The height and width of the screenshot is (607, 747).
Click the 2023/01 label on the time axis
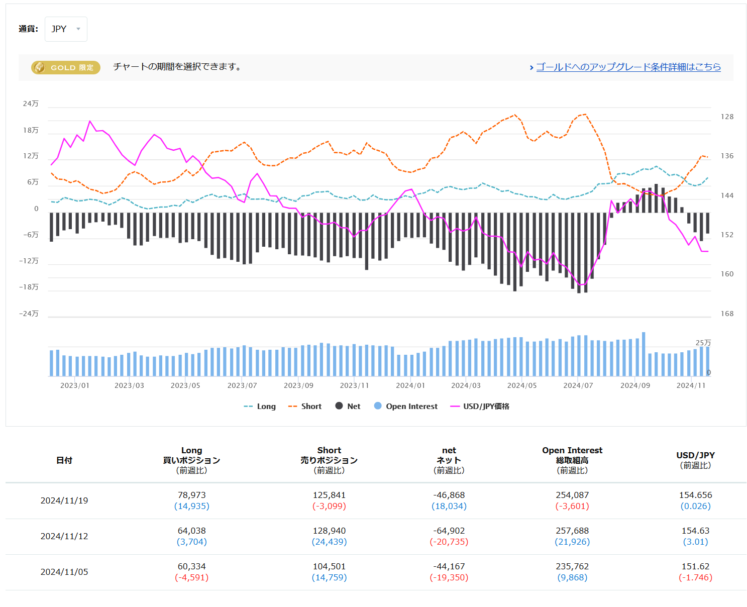[74, 385]
